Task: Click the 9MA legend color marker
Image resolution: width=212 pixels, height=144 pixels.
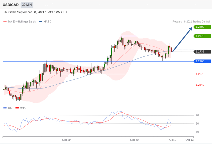Action: click(17, 108)
